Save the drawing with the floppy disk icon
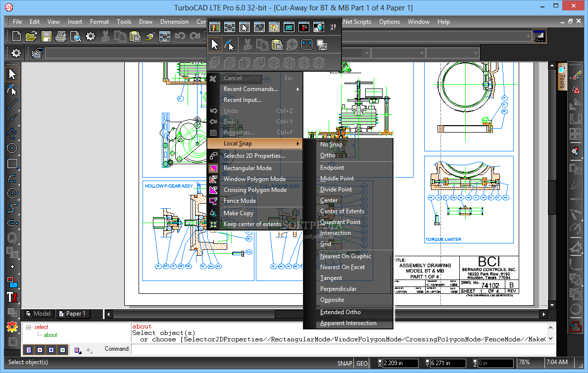588x373 pixels. click(47, 37)
